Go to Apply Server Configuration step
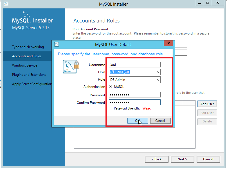Image resolution: width=227 pixels, height=171 pixels. 32,84
